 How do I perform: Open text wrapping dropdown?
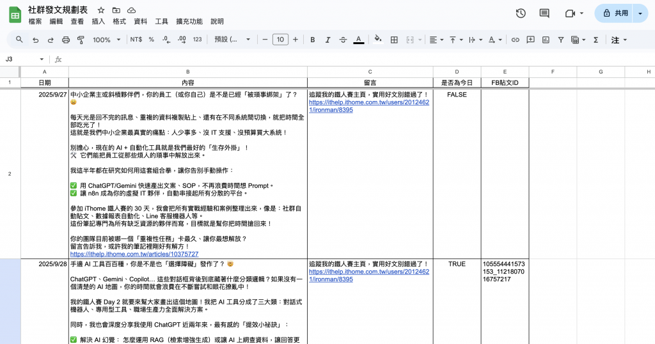pyautogui.click(x=475, y=40)
